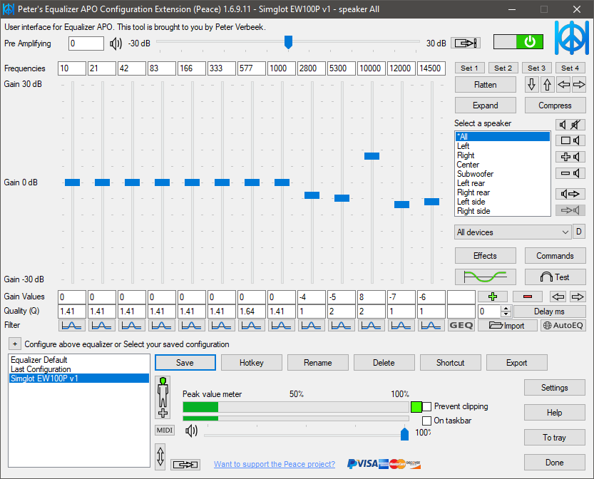Open filter type for the 10 Hz band

click(x=71, y=325)
